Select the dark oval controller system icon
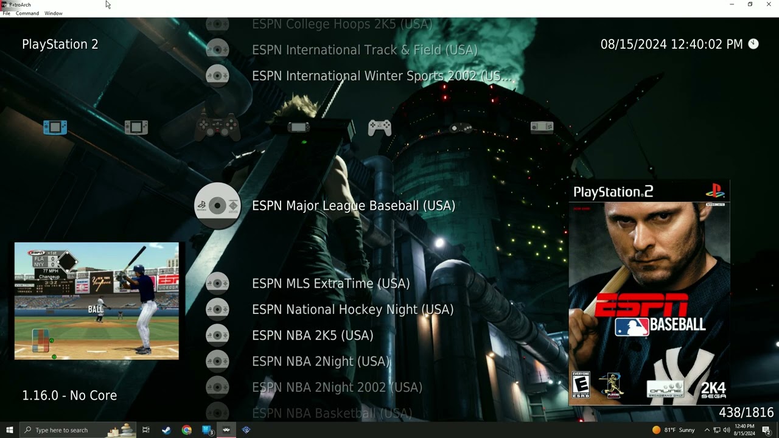 point(461,128)
